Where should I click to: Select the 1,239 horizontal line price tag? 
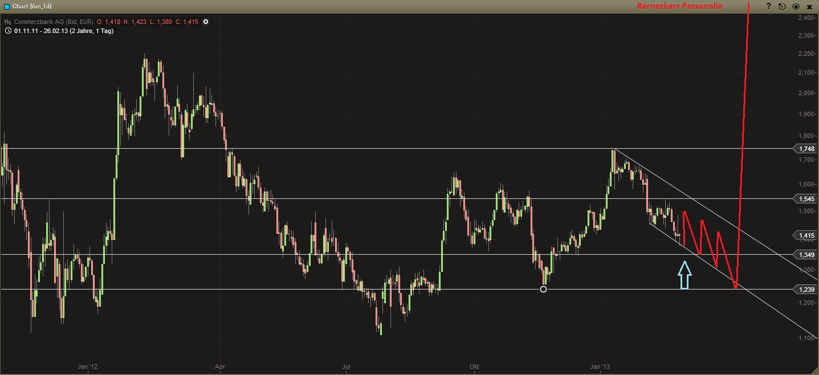coord(805,290)
